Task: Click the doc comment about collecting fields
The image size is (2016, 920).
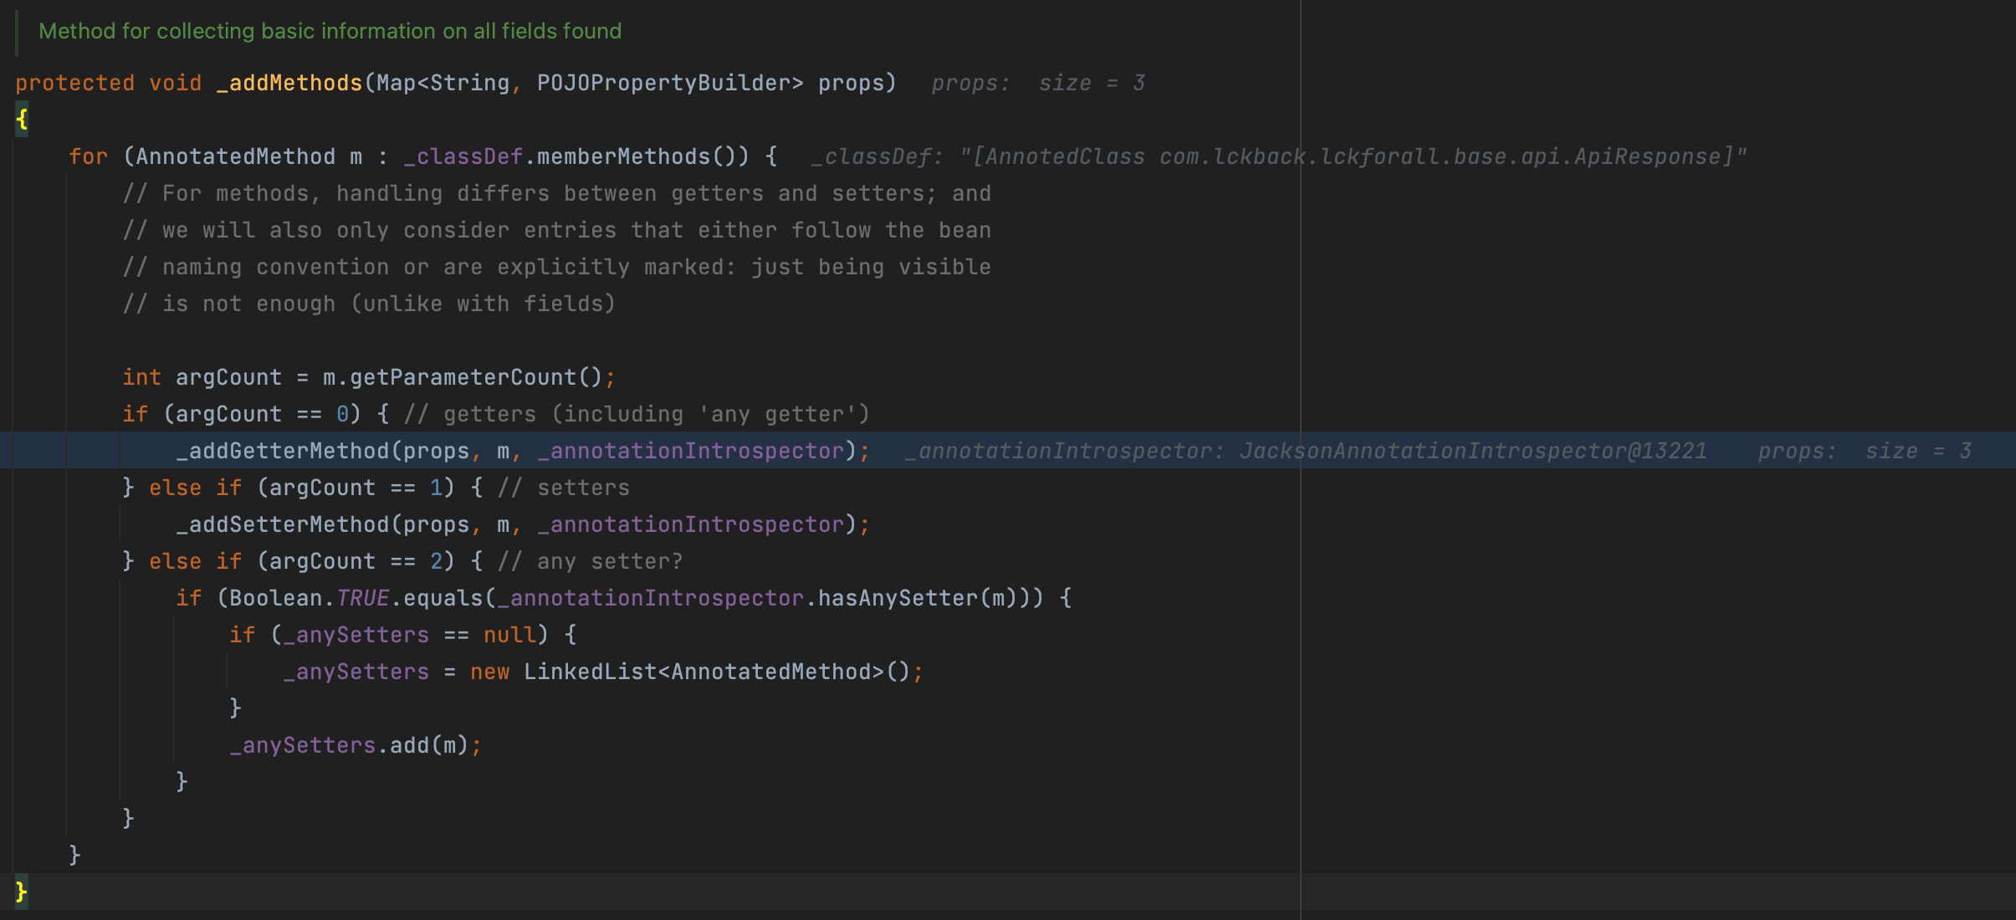Action: 330,31
